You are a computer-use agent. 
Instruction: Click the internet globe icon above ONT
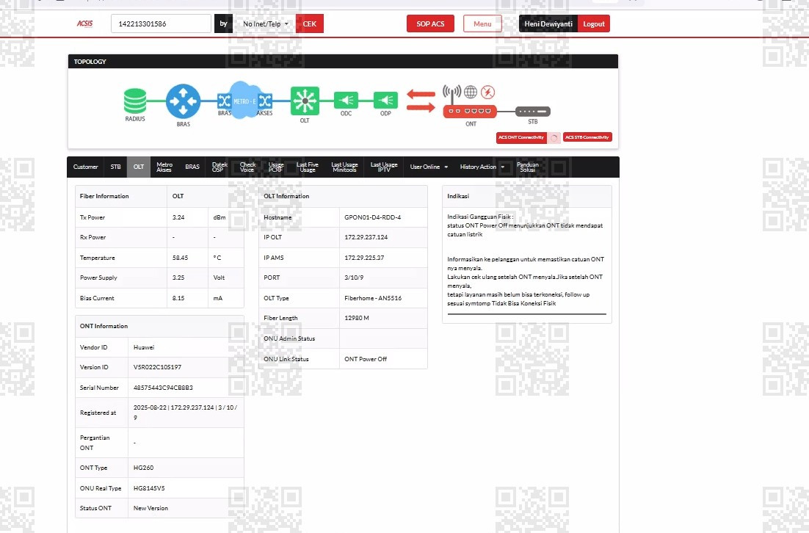[471, 93]
